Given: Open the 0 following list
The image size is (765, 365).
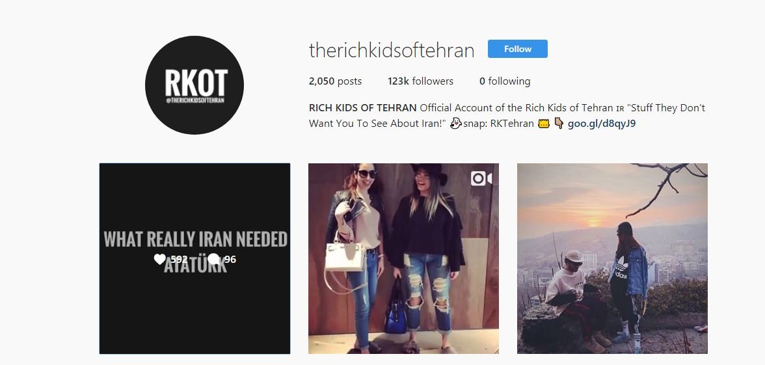Looking at the screenshot, I should coord(505,81).
